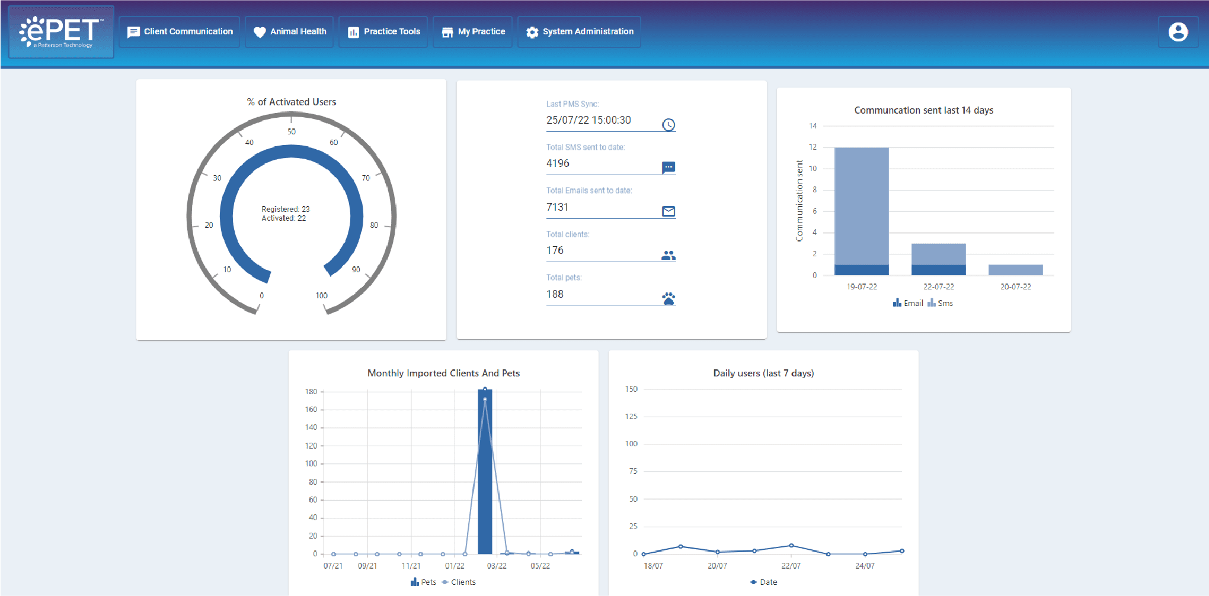Toggle the Clients series legend entry
This screenshot has height=596, width=1209.
(x=459, y=582)
